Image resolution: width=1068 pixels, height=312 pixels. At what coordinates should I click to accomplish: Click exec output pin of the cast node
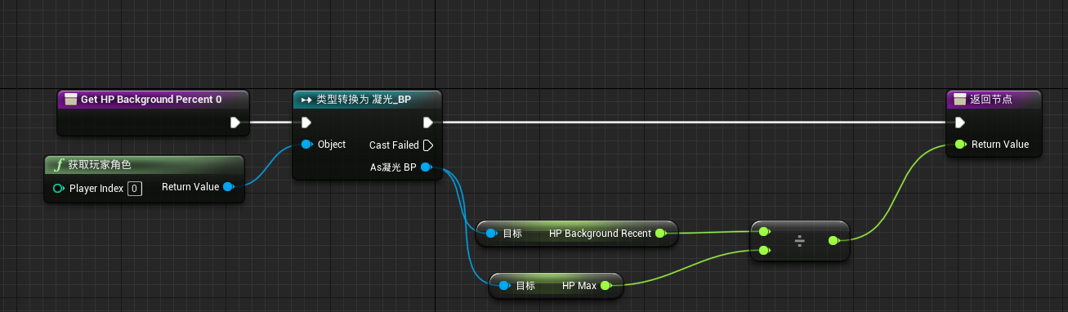[427, 123]
